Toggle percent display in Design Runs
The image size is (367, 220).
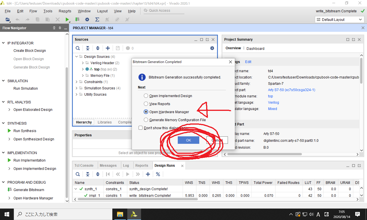[x=158, y=174]
